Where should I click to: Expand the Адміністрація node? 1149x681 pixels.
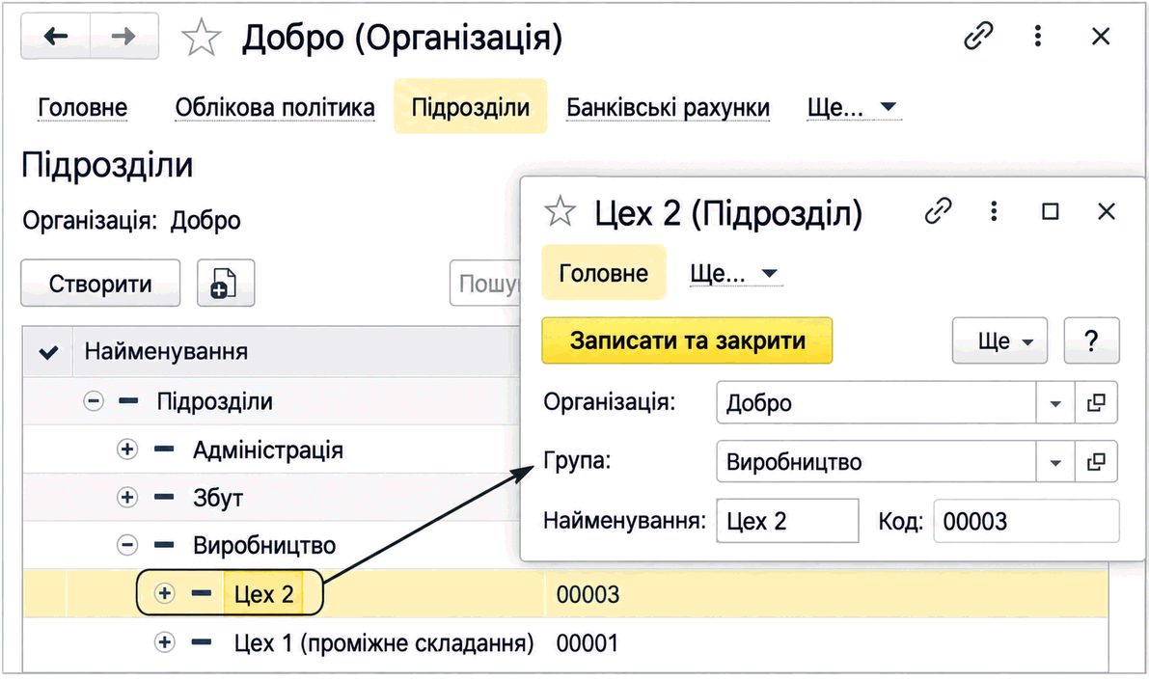click(127, 449)
